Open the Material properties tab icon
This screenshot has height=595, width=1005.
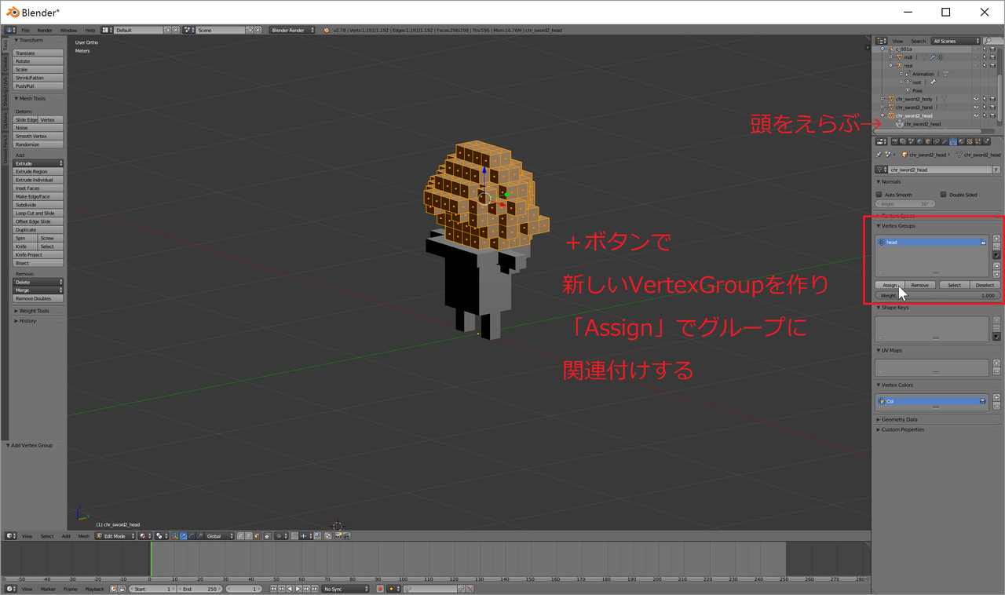(961, 142)
